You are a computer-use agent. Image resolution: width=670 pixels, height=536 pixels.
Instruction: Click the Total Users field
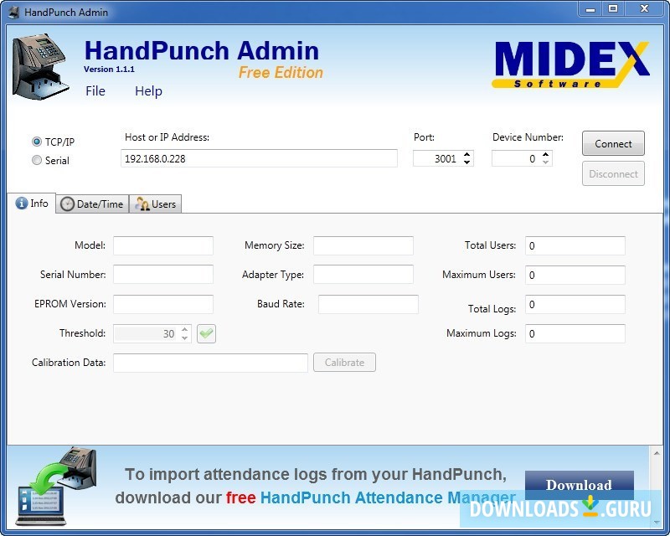click(x=575, y=245)
